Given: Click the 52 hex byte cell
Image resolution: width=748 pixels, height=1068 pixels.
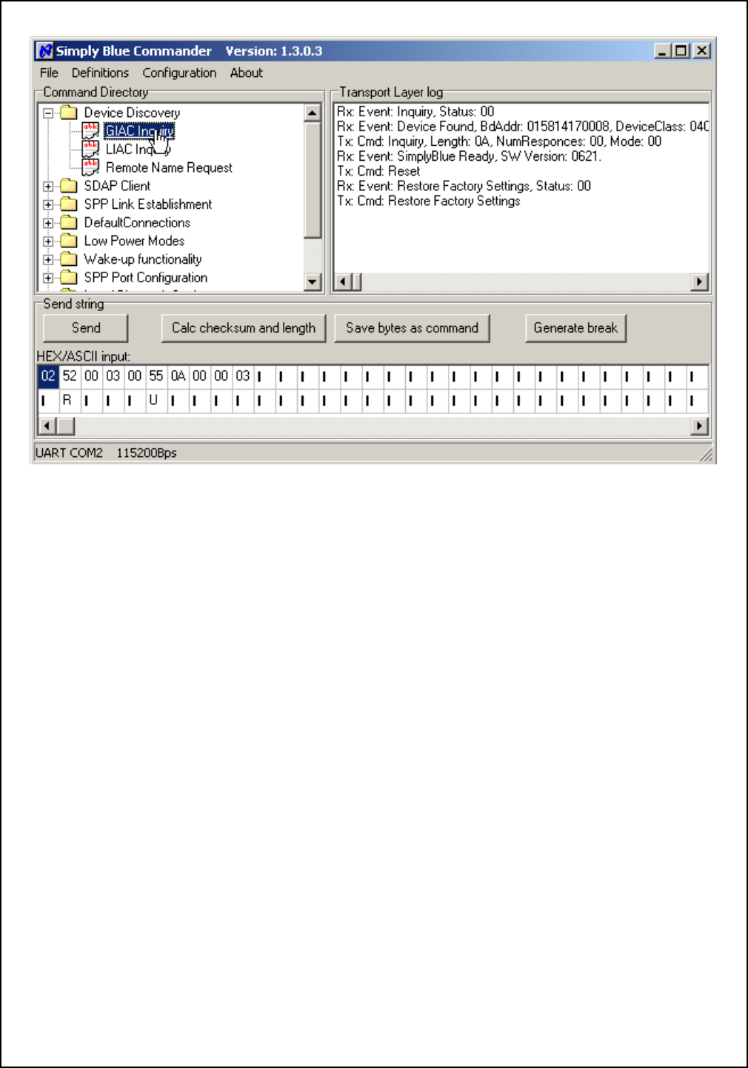Looking at the screenshot, I should click(x=70, y=376).
